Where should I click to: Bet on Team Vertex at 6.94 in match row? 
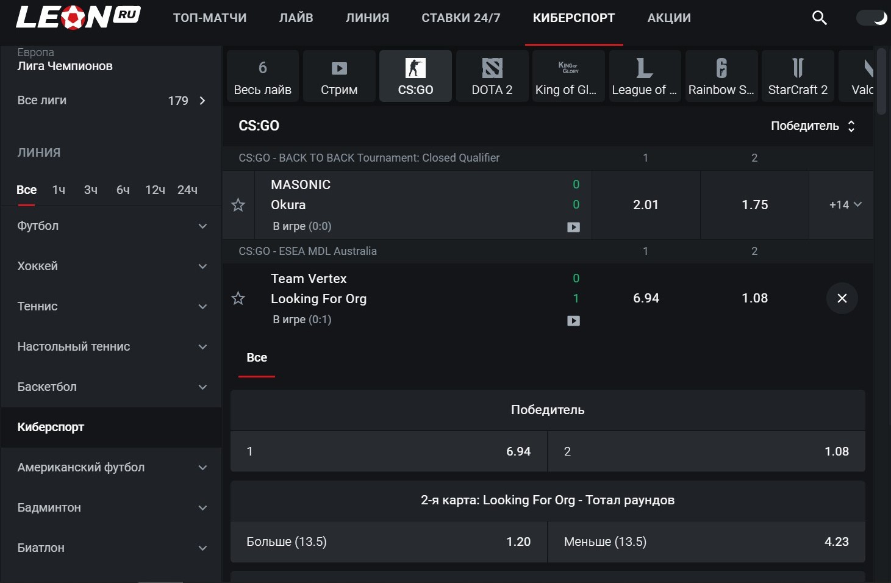[x=646, y=298]
